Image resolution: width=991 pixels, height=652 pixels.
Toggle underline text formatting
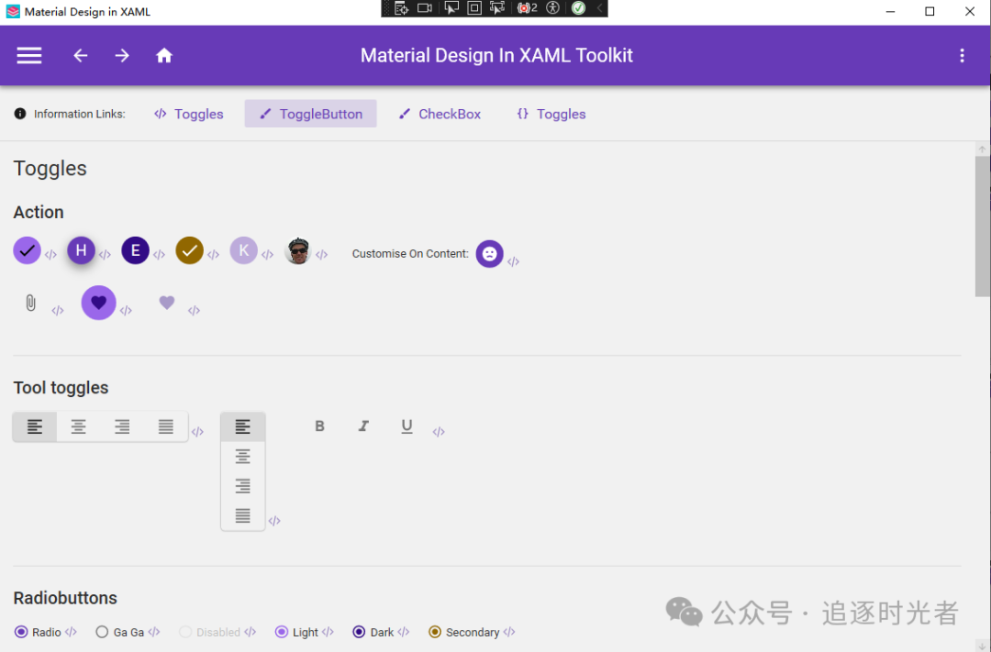pos(406,425)
